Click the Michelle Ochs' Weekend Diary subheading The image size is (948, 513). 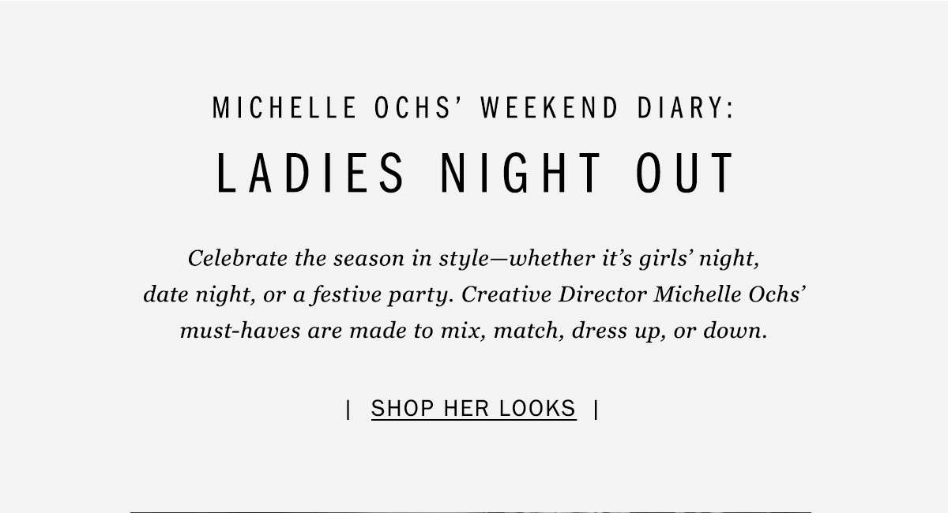coord(473,109)
